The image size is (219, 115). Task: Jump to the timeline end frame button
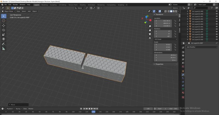(97, 109)
